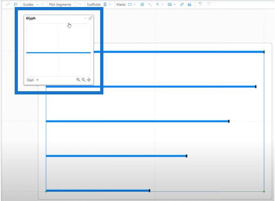
Task: Click green anchor at chart bottom-right corner
Action: pos(264,191)
